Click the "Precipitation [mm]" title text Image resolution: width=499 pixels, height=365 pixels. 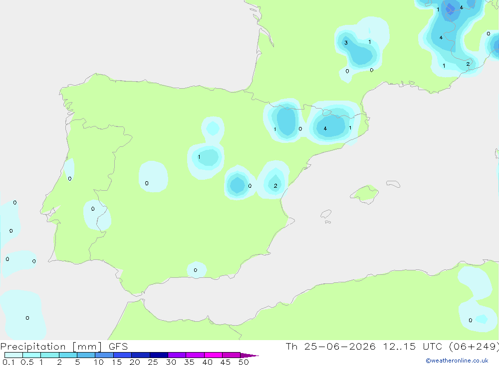click(x=51, y=347)
